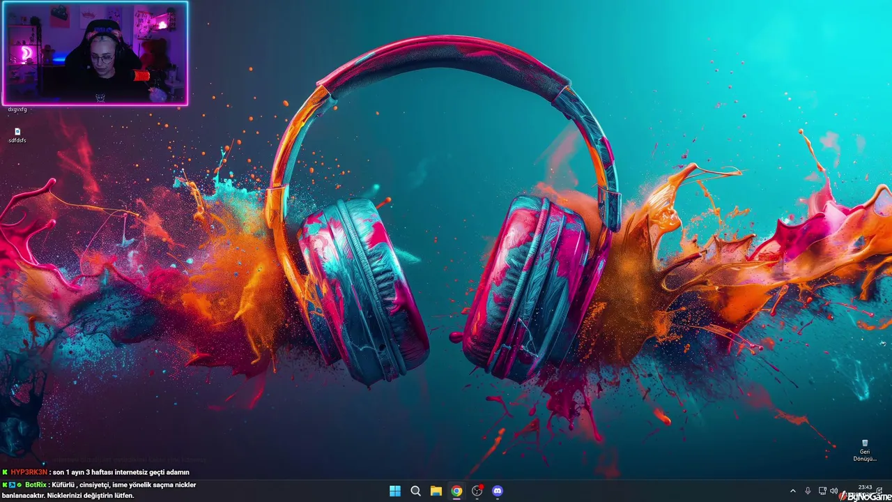Image resolution: width=892 pixels, height=502 pixels.
Task: Click the BotRix username in chat
Action: [x=36, y=485]
